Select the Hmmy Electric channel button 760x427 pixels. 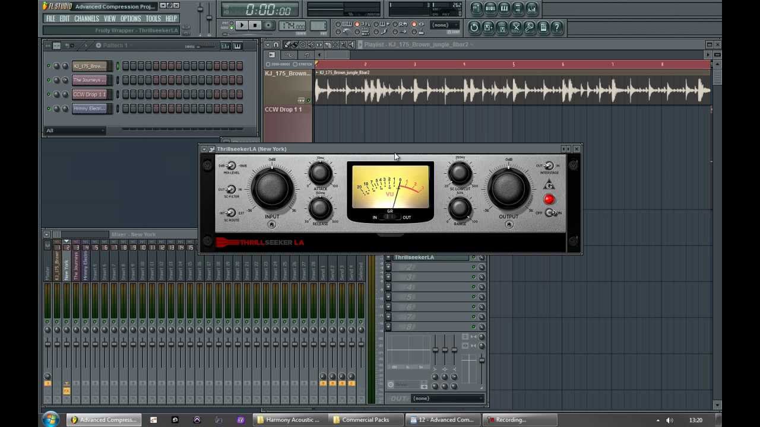click(90, 109)
